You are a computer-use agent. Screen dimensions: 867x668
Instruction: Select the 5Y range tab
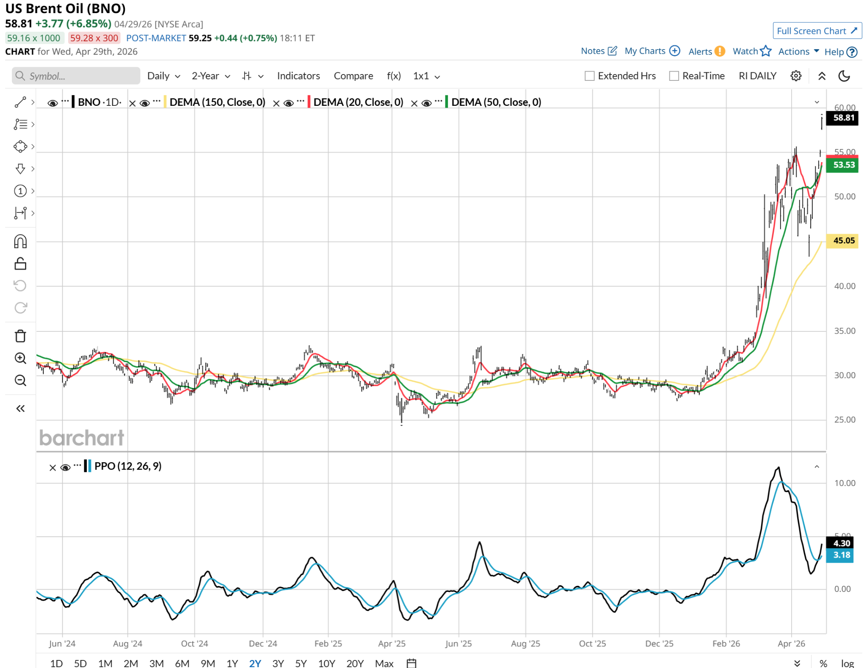coord(301,663)
